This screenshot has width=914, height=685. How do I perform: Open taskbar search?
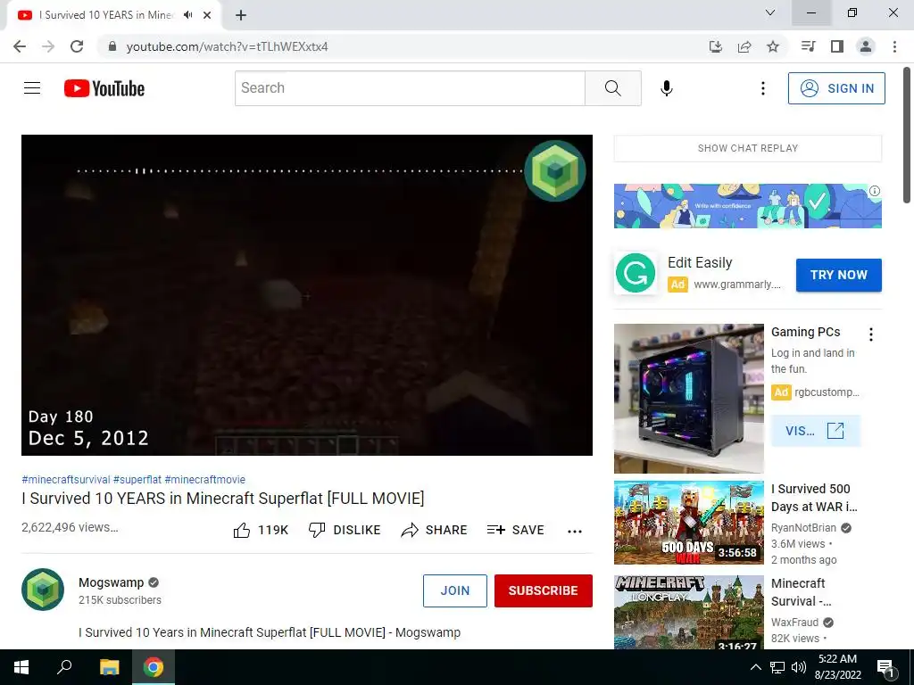64,667
